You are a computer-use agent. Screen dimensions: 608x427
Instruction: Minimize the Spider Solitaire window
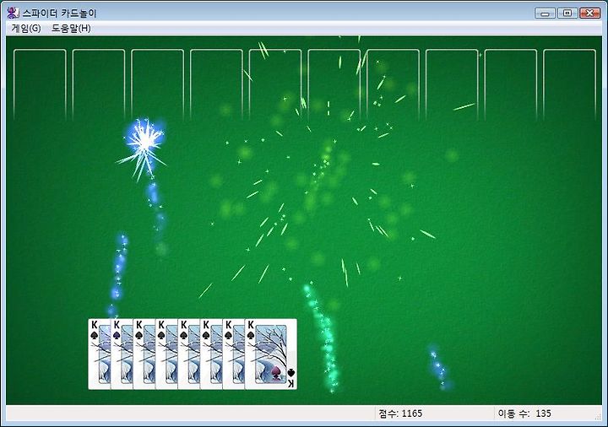pyautogui.click(x=545, y=14)
